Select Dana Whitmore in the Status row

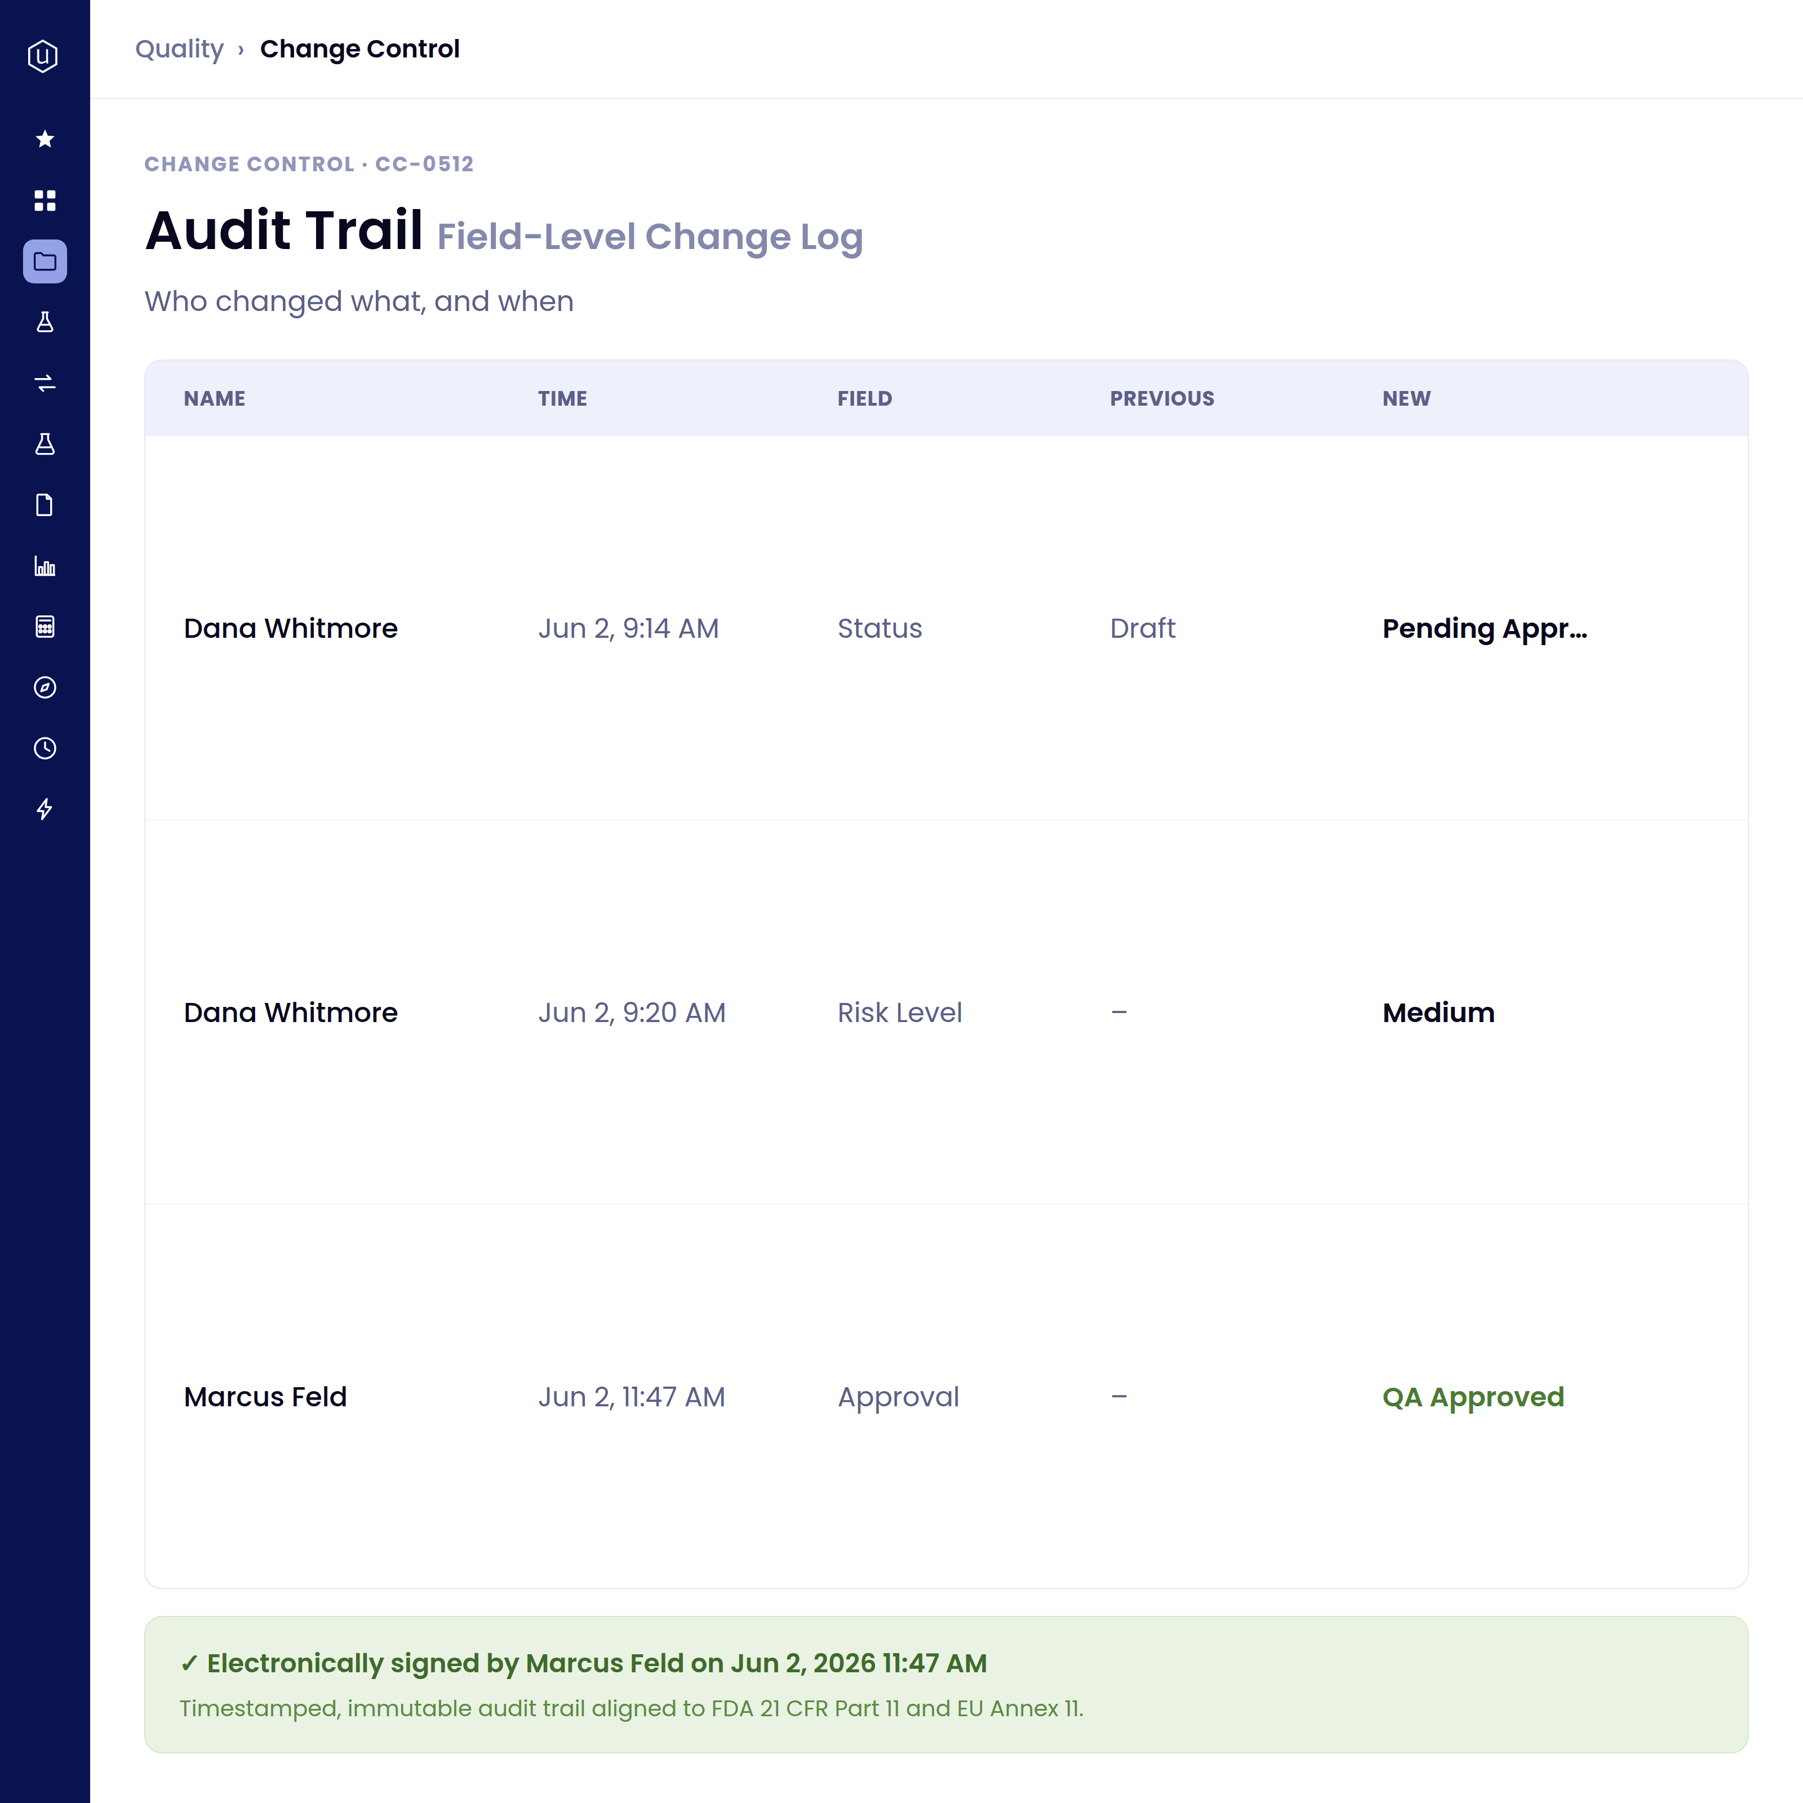(290, 628)
